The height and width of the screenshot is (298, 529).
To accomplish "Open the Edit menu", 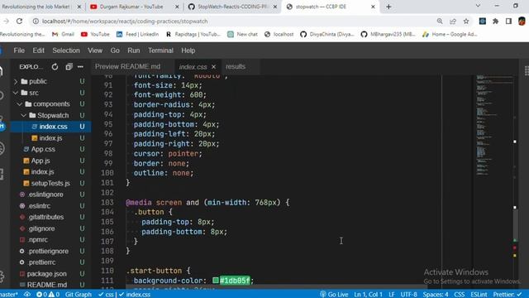I will pos(39,50).
